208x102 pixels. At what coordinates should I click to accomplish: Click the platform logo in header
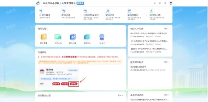click(38, 3)
